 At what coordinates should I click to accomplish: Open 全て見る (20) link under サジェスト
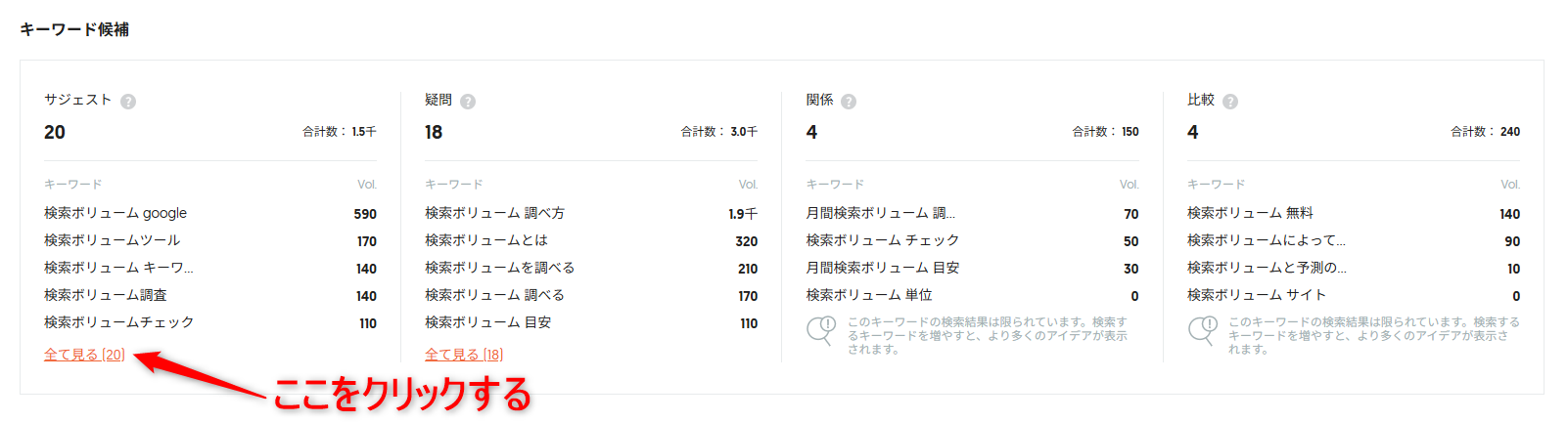coord(84,355)
